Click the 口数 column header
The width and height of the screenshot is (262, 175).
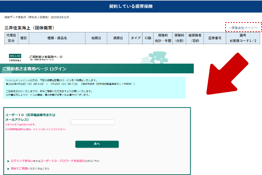point(148,38)
